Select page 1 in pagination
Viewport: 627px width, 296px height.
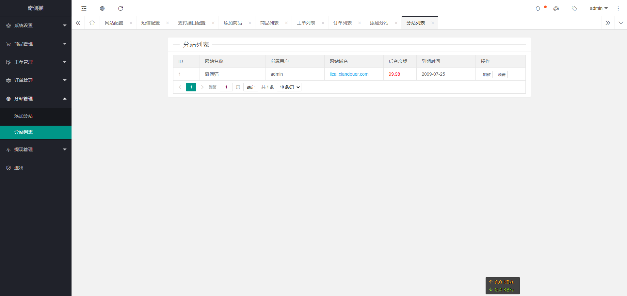[x=191, y=87]
